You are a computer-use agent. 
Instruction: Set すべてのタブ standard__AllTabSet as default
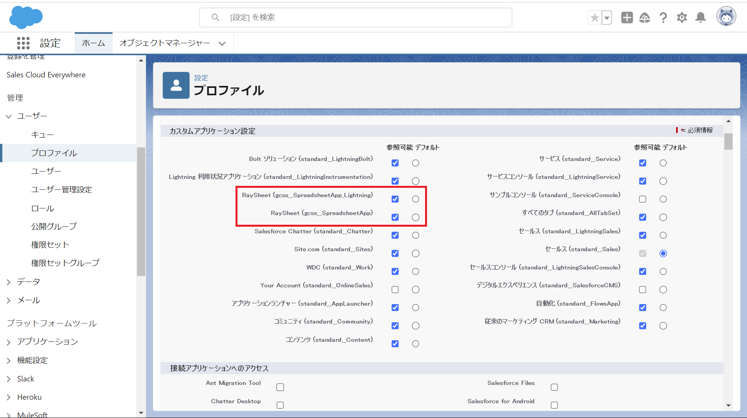coord(663,217)
